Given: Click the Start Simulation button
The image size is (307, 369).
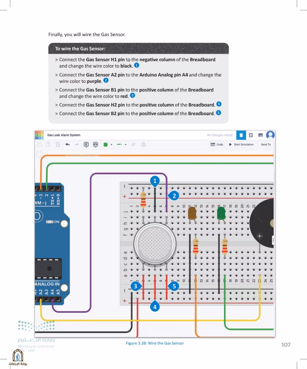Looking at the screenshot, I should (241, 144).
